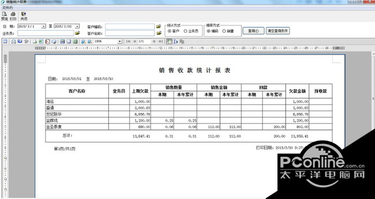Click the 1/1 page number field

tap(145, 42)
